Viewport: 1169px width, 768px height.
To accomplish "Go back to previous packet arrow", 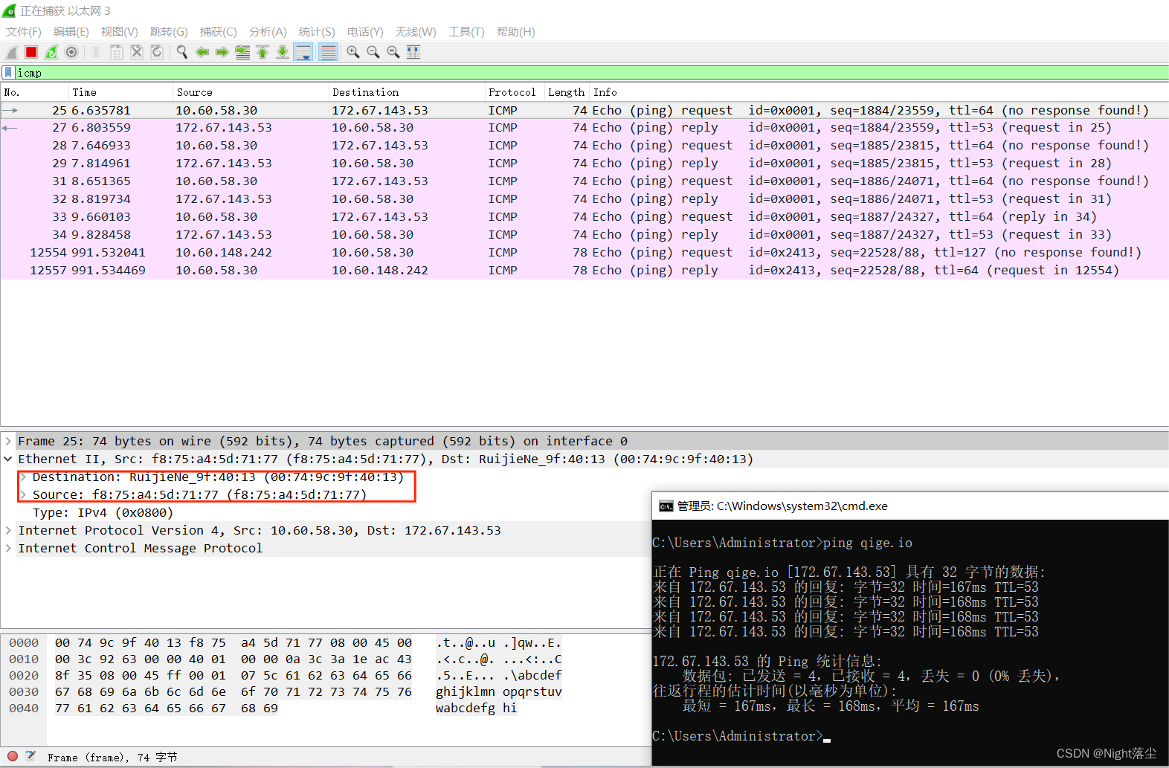I will tap(202, 52).
